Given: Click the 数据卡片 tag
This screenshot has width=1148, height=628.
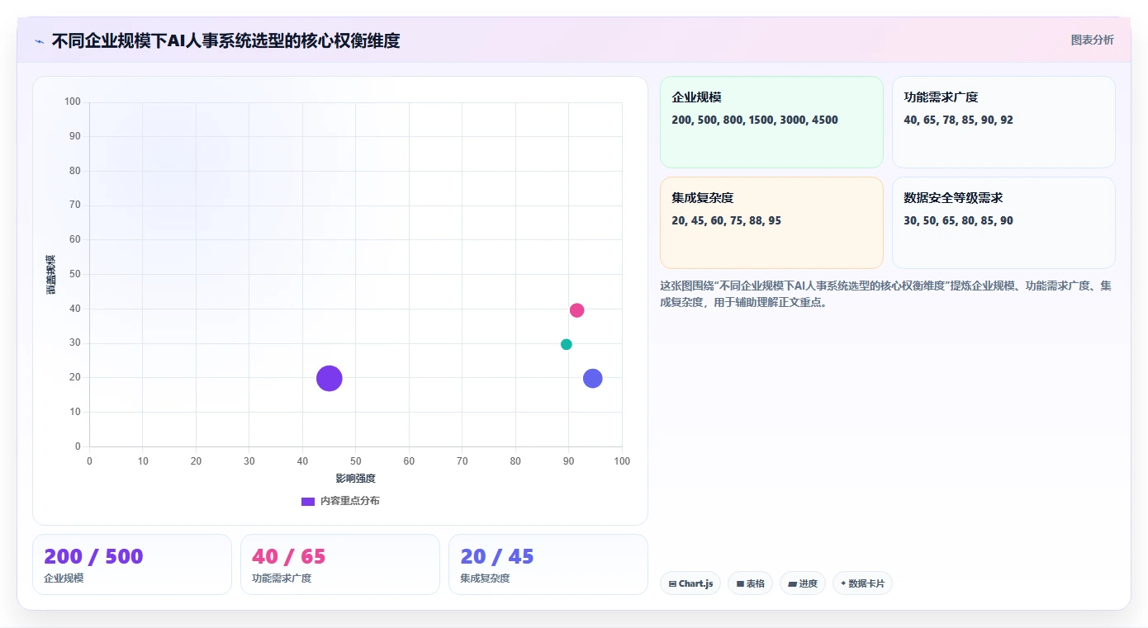Looking at the screenshot, I should pyautogui.click(x=862, y=583).
